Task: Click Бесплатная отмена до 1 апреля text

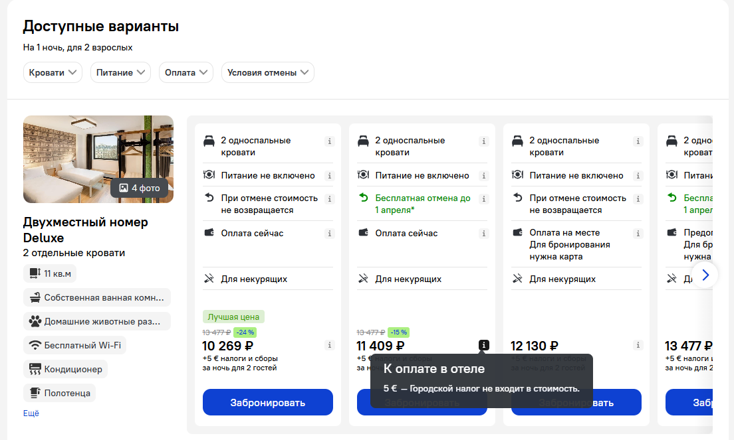Action: [423, 204]
